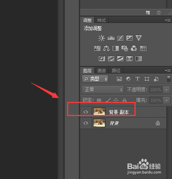Switch to the 路径 tab
This screenshot has height=179, width=172.
[x=116, y=71]
